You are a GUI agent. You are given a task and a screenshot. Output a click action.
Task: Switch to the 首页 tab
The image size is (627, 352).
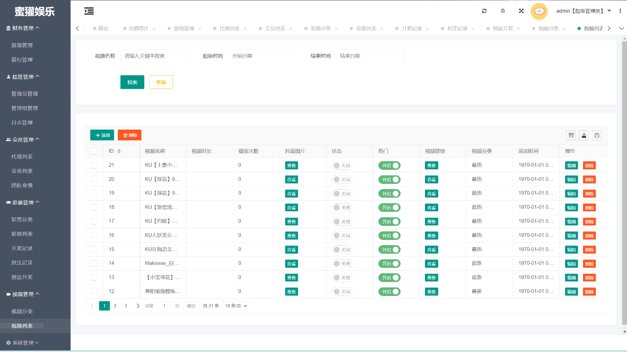(101, 29)
